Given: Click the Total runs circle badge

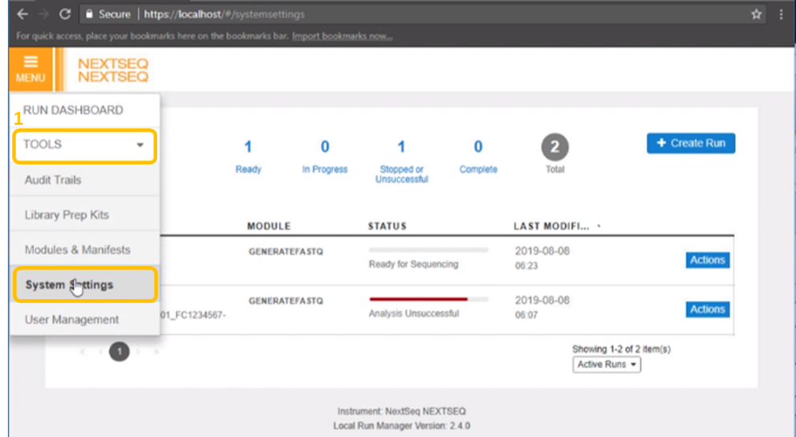Looking at the screenshot, I should [x=554, y=147].
